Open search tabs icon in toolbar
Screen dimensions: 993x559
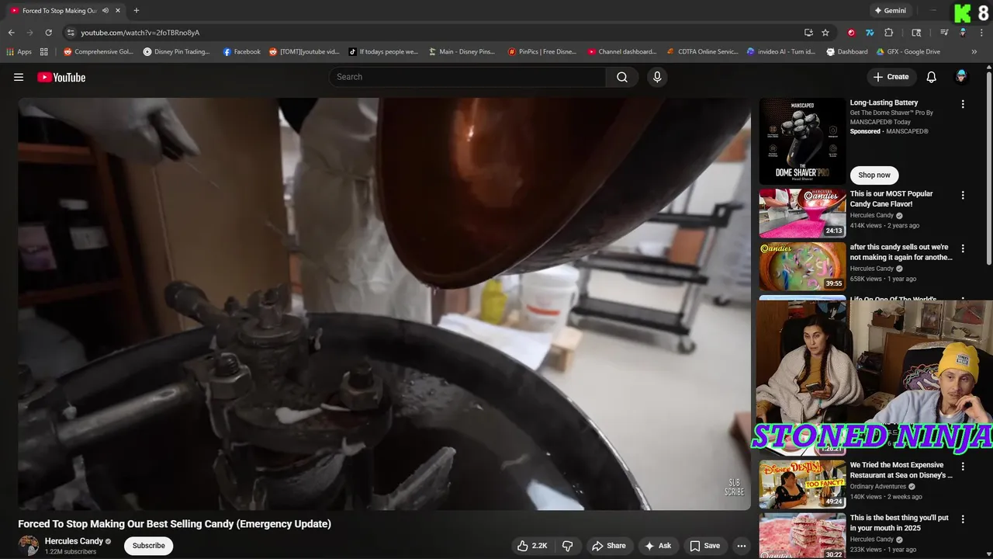(x=916, y=33)
